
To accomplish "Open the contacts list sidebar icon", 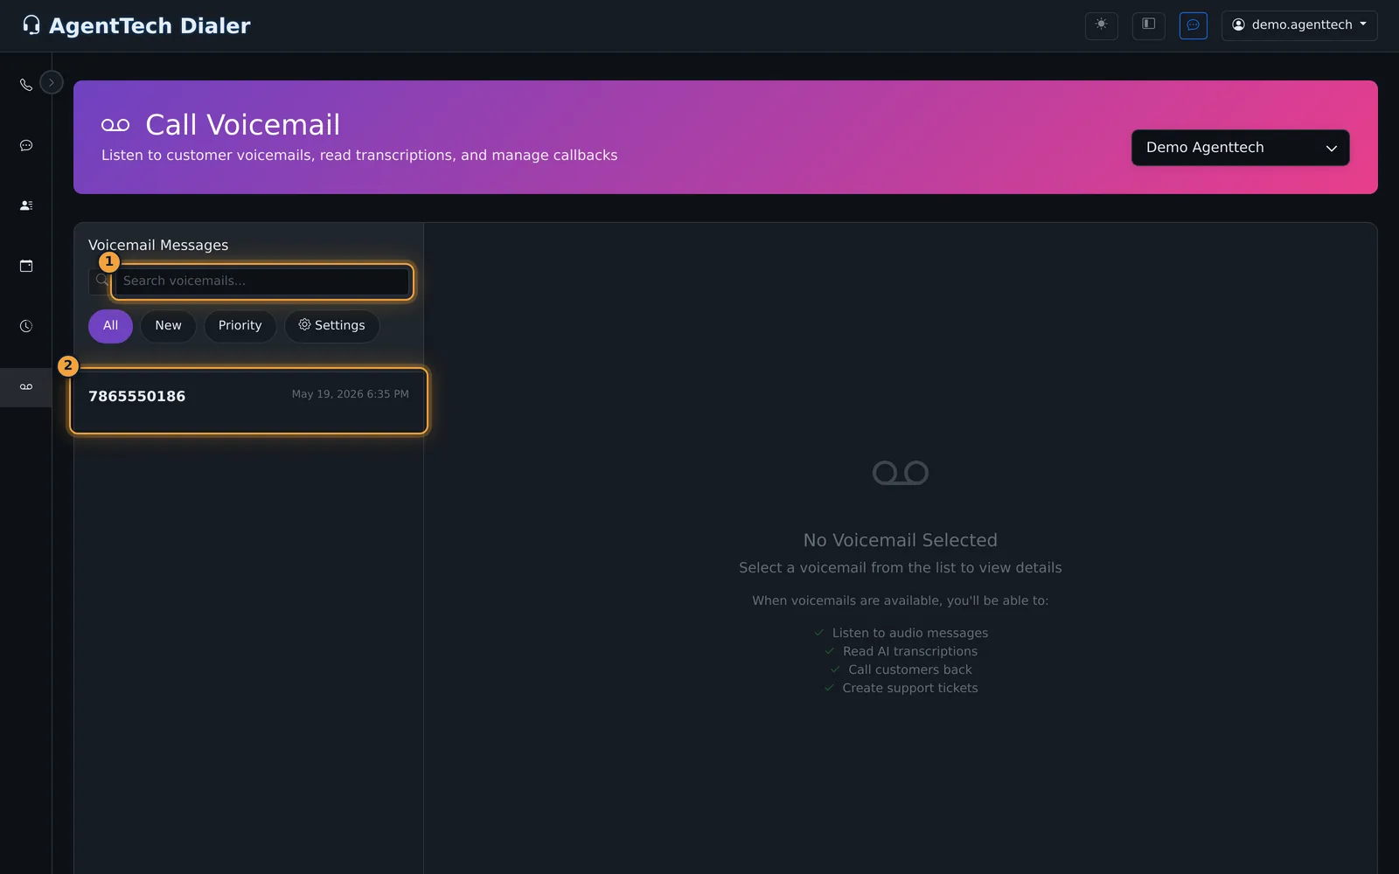I will tap(26, 205).
